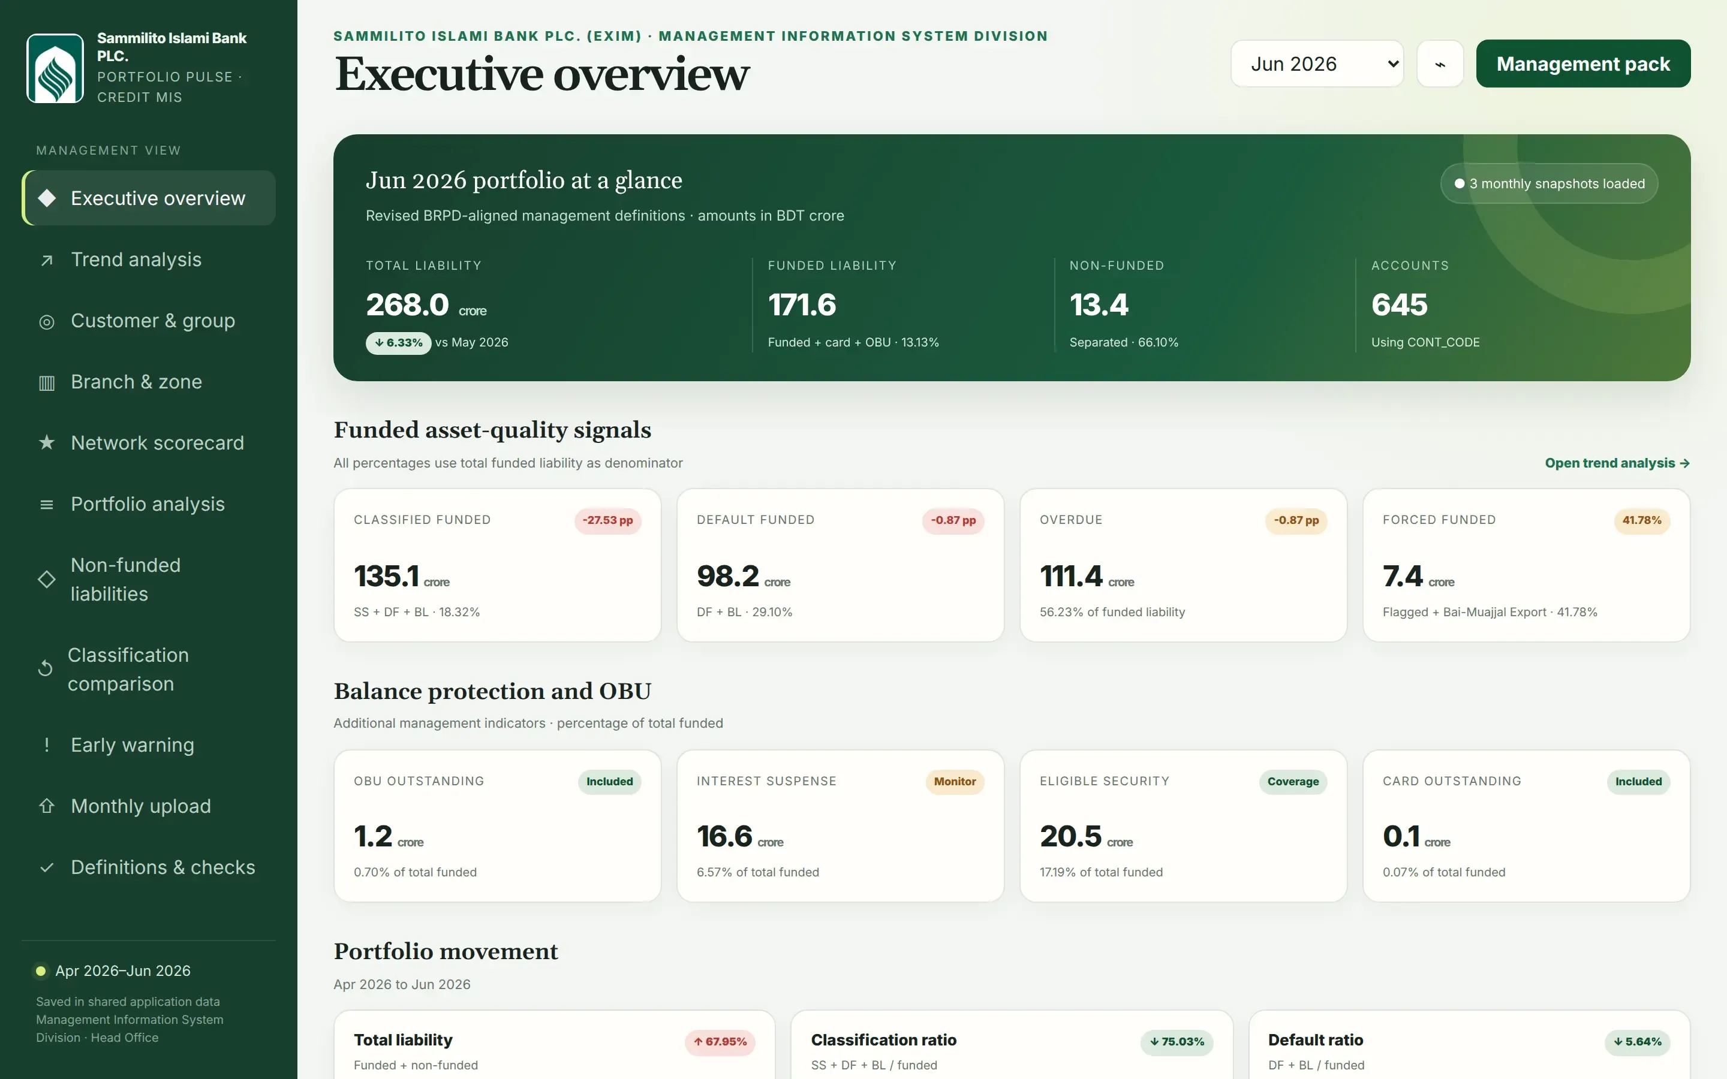
Task: Open the Early warning page
Action: tap(149, 745)
